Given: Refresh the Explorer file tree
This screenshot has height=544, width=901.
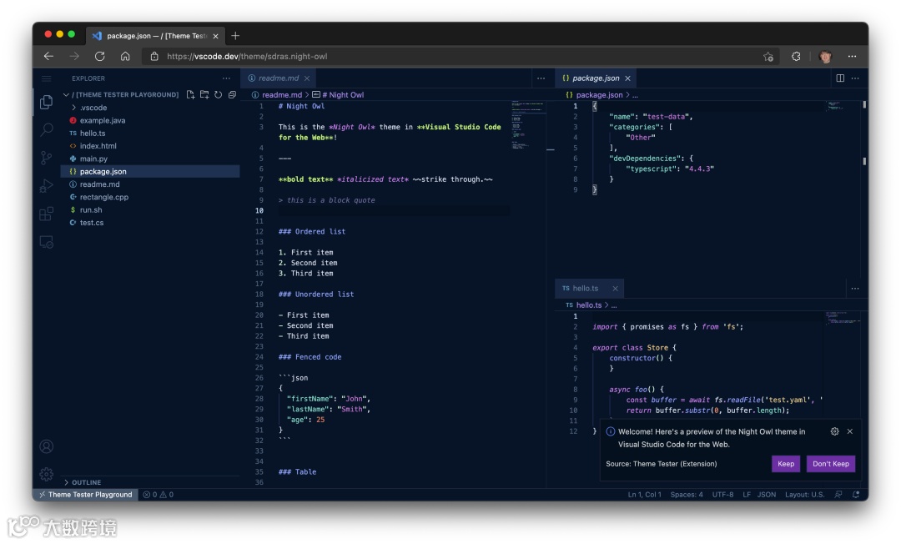Looking at the screenshot, I should (219, 94).
